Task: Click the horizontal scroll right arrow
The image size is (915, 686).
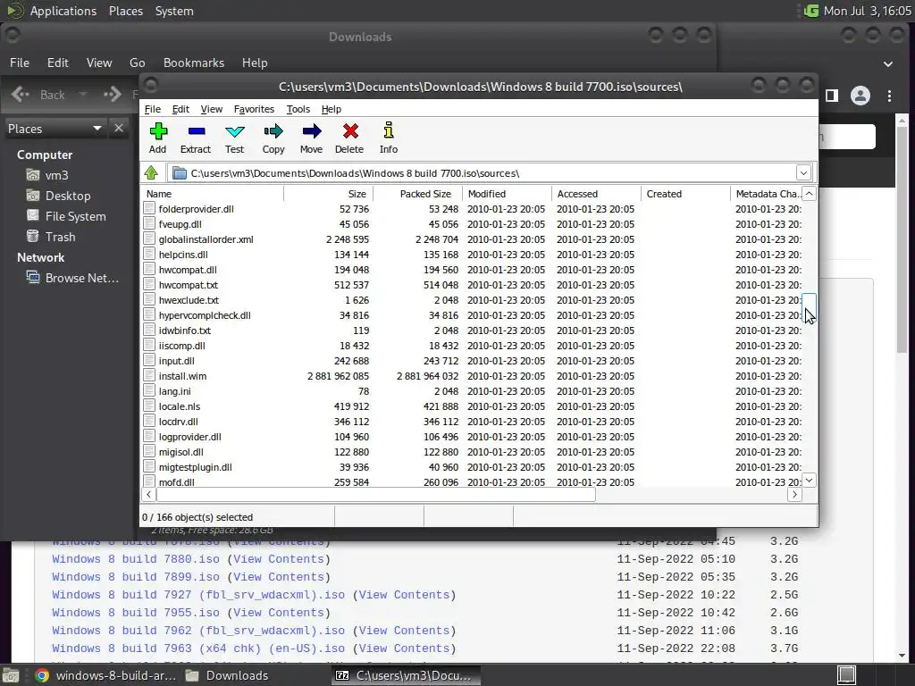Action: (794, 495)
